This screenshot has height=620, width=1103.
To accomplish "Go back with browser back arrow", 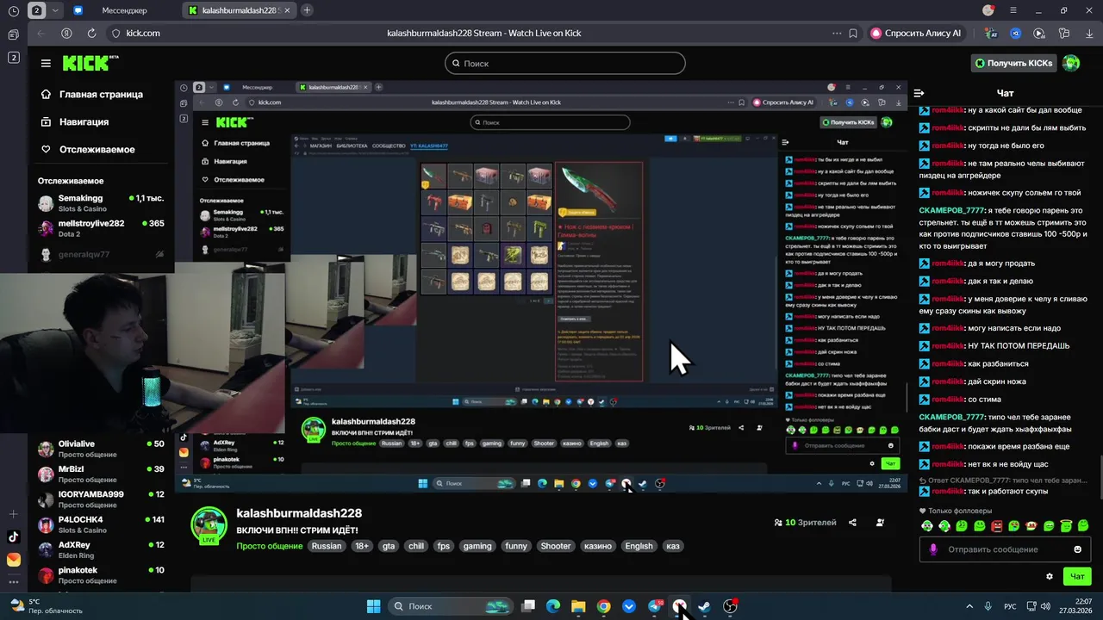I will 41,33.
